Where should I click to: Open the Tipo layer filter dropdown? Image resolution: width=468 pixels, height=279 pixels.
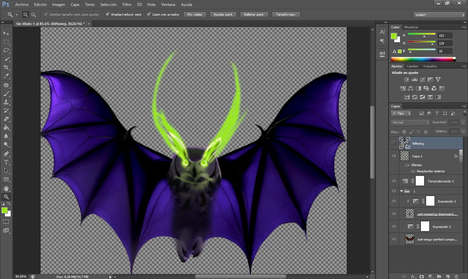pos(401,113)
